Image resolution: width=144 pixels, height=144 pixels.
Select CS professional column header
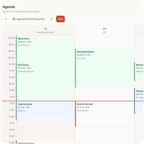coord(104,31)
